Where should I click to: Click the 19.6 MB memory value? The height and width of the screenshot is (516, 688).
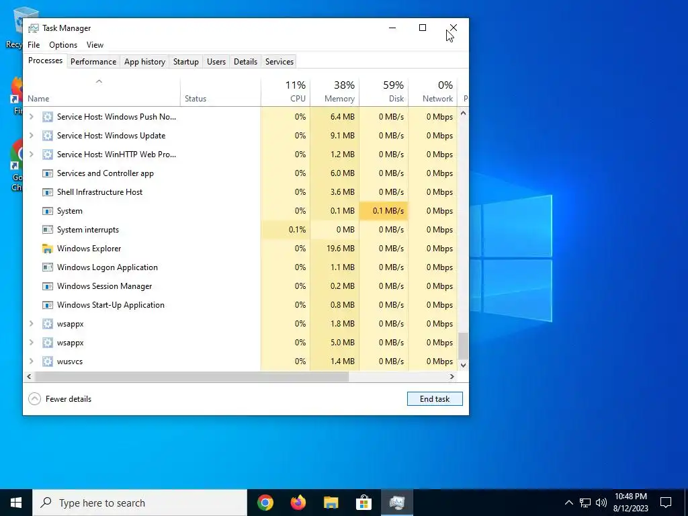click(x=341, y=249)
